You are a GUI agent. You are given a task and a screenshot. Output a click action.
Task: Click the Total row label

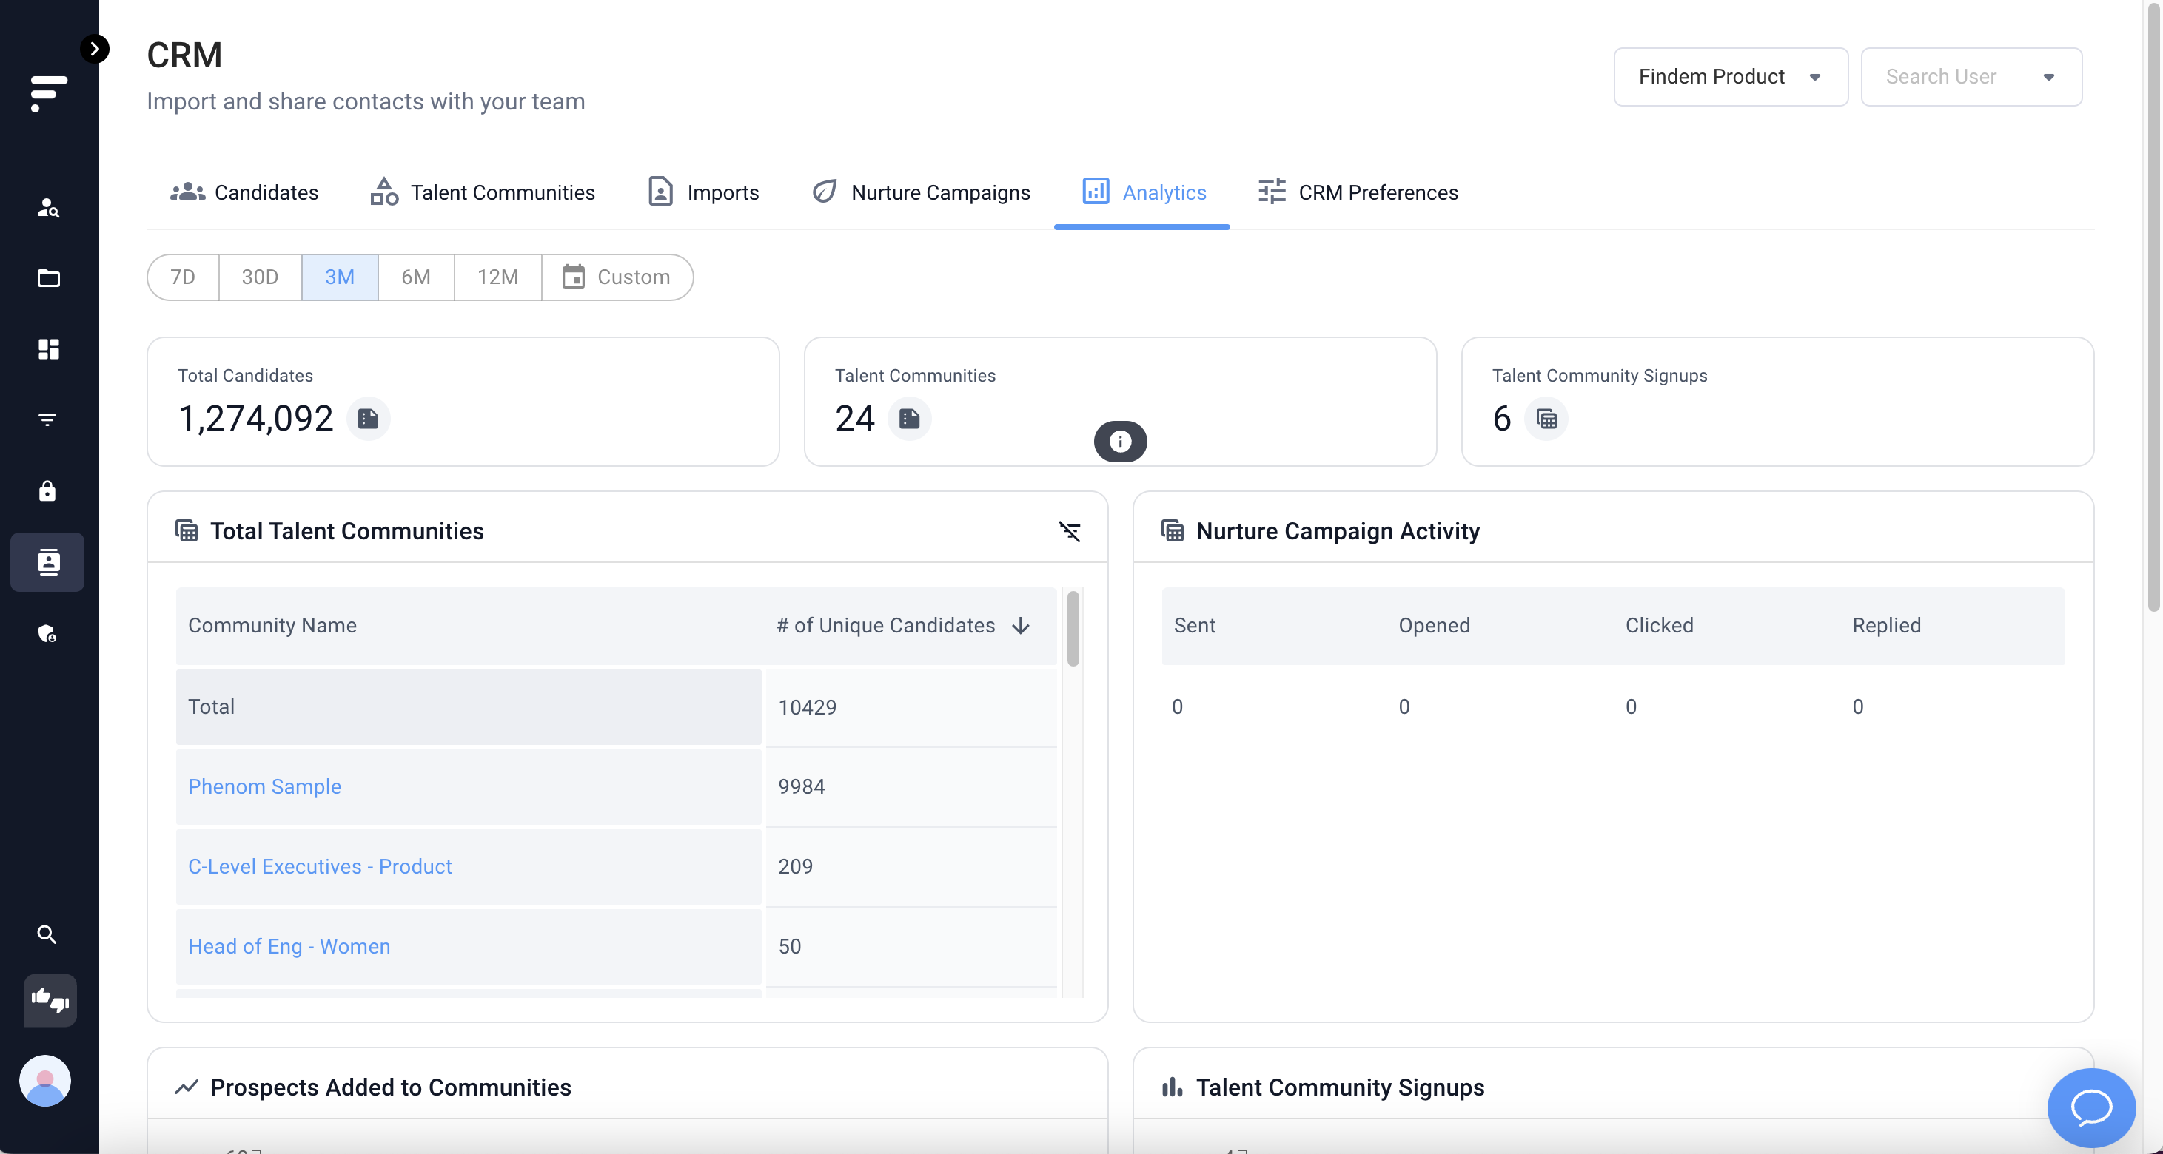click(212, 706)
